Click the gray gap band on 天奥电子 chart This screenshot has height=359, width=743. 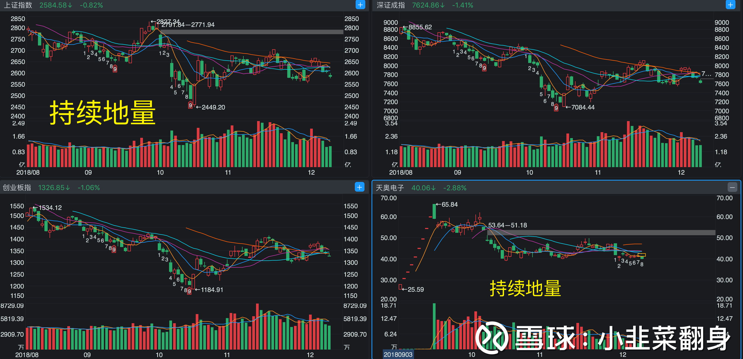click(601, 233)
